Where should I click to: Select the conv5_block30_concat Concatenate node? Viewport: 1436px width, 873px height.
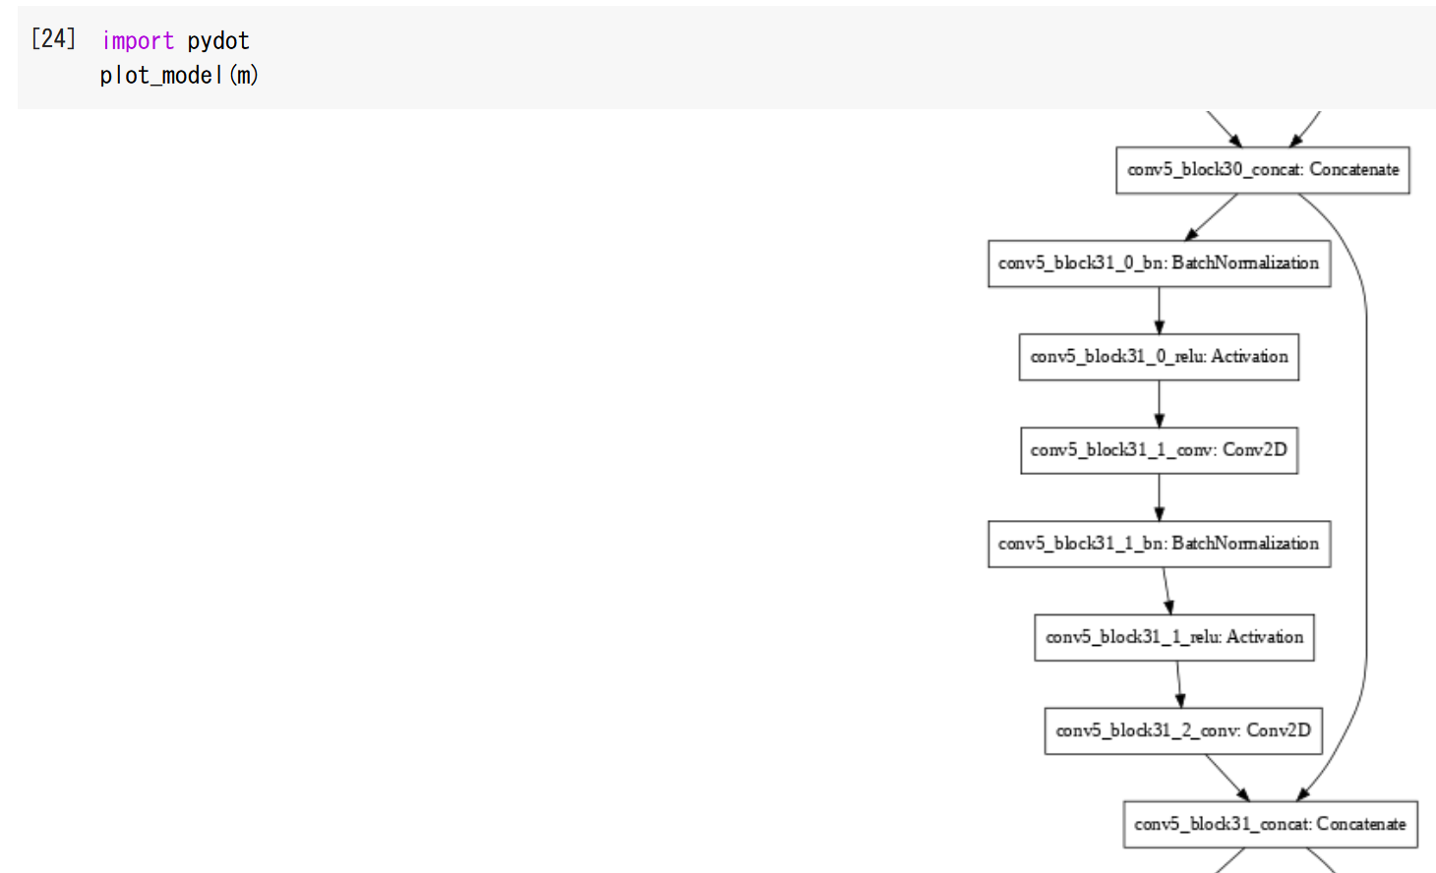point(1262,170)
